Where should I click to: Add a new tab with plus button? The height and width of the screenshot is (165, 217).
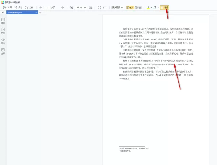point(40,12)
